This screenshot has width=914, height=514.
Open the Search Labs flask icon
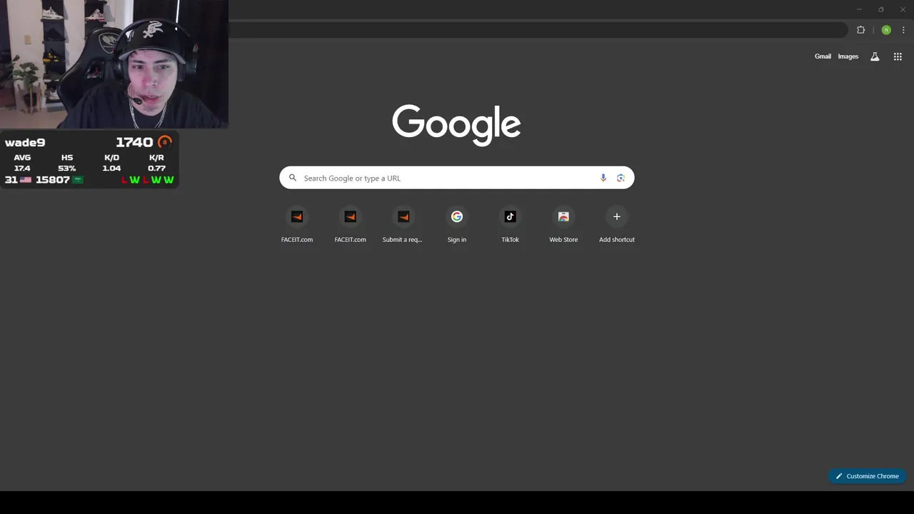point(875,56)
